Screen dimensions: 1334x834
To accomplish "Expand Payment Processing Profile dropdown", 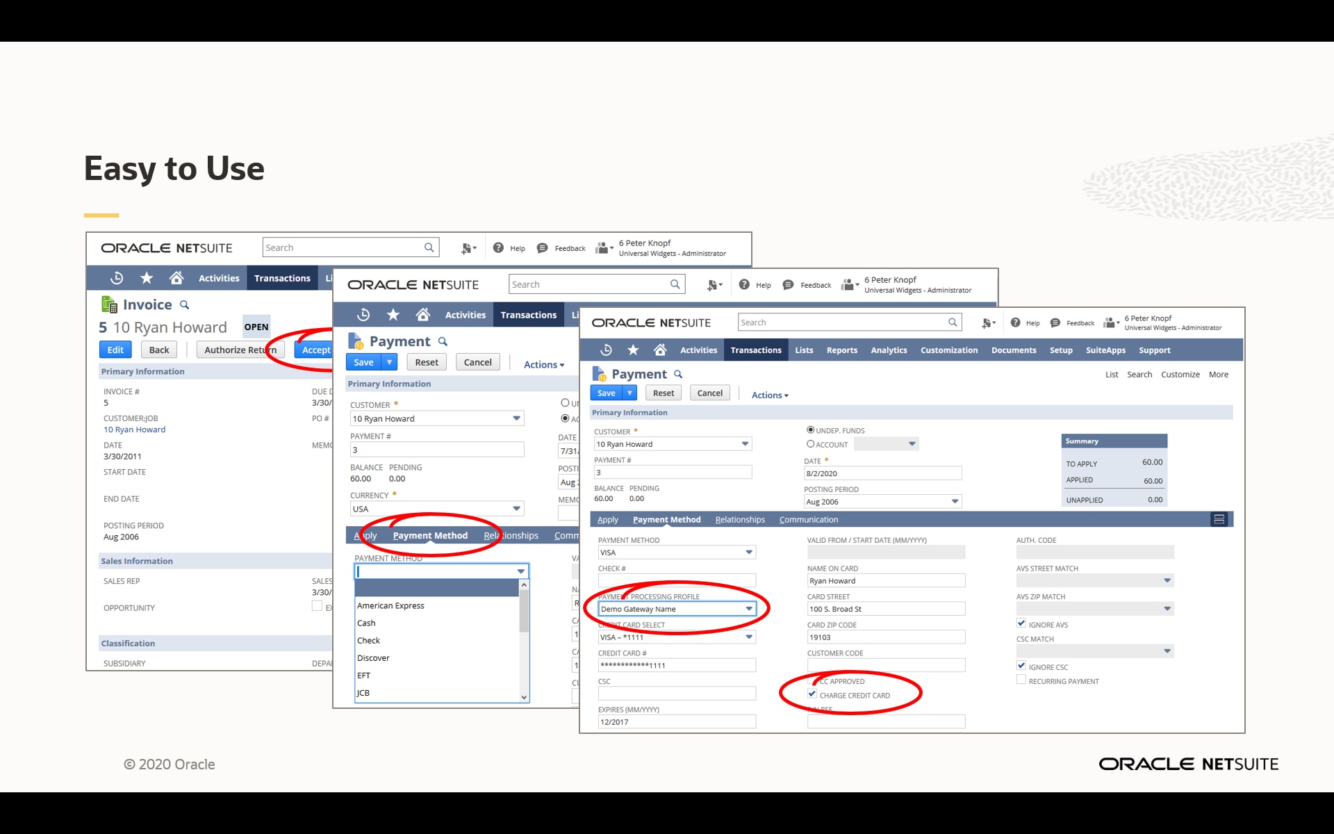I will pos(749,609).
